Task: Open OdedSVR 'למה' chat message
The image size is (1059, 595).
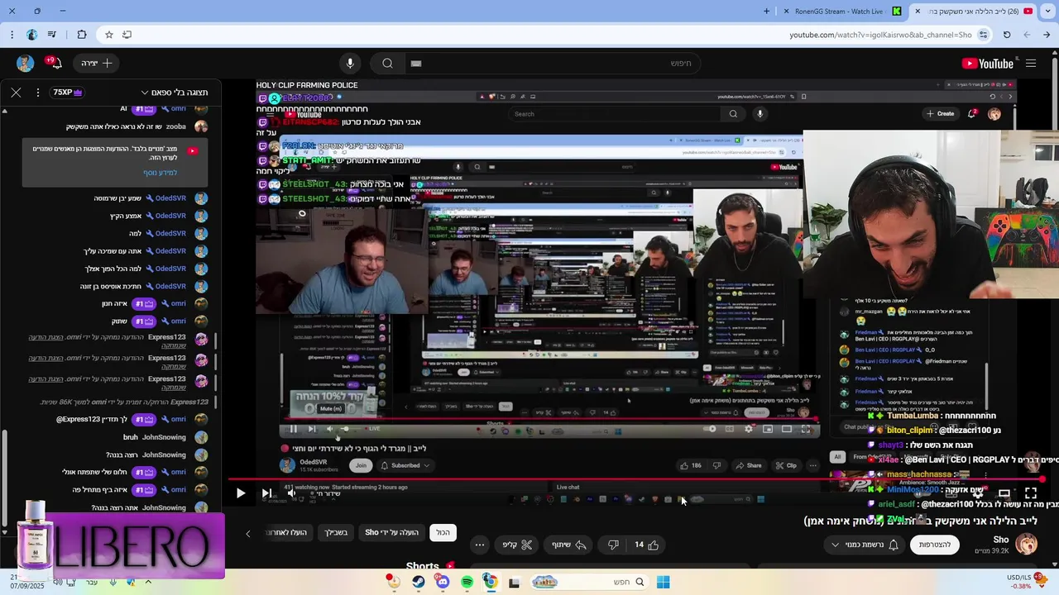Action: pos(170,233)
